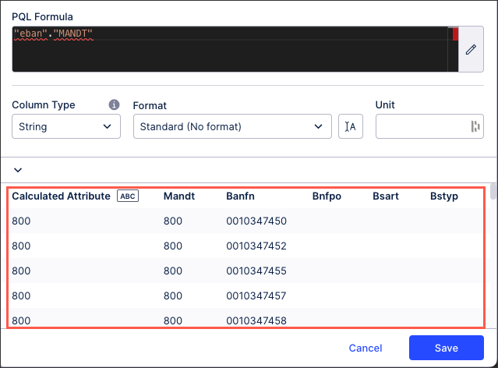498x368 pixels.
Task: Focus the Unit input field
Action: tap(429, 126)
